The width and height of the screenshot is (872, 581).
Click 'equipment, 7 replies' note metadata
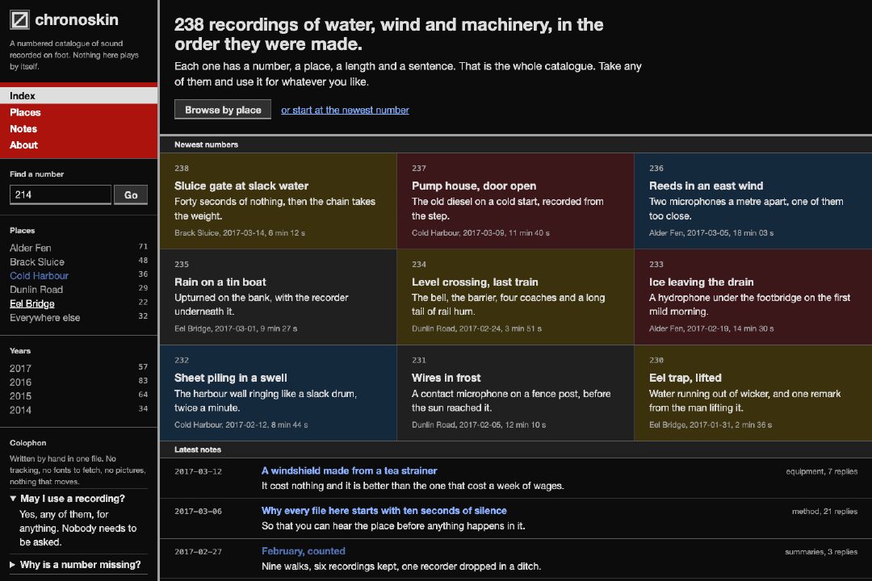click(x=821, y=471)
